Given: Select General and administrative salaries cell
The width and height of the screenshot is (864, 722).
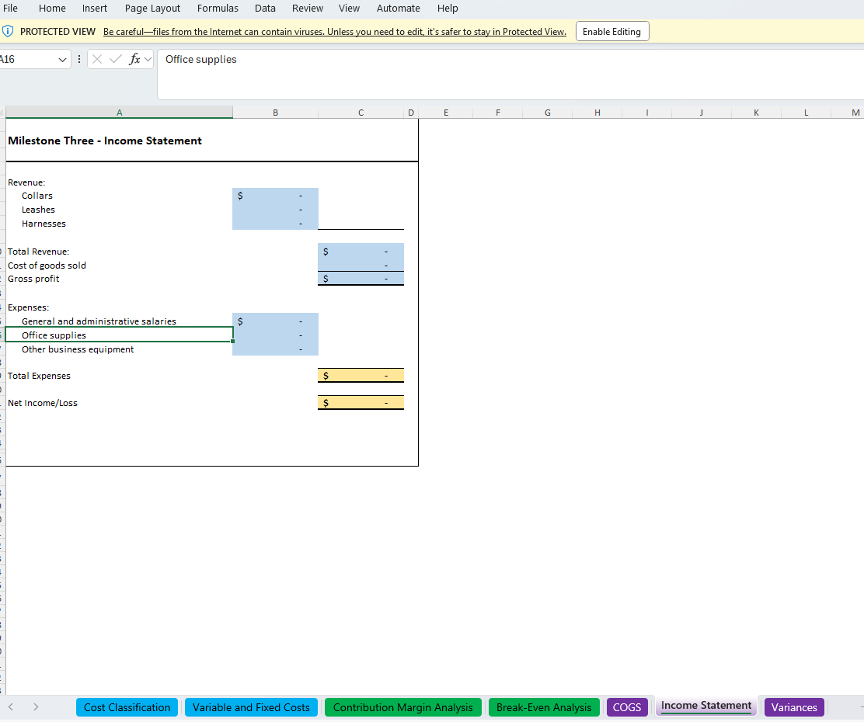Looking at the screenshot, I should (119, 321).
